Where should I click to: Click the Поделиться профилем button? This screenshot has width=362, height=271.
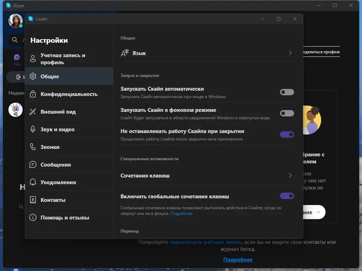pyautogui.click(x=321, y=52)
